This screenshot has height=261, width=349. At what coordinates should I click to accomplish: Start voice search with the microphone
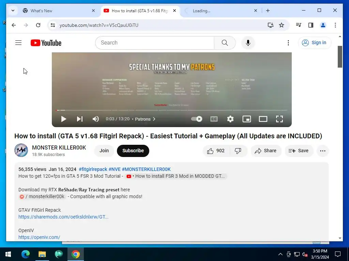[x=248, y=42]
